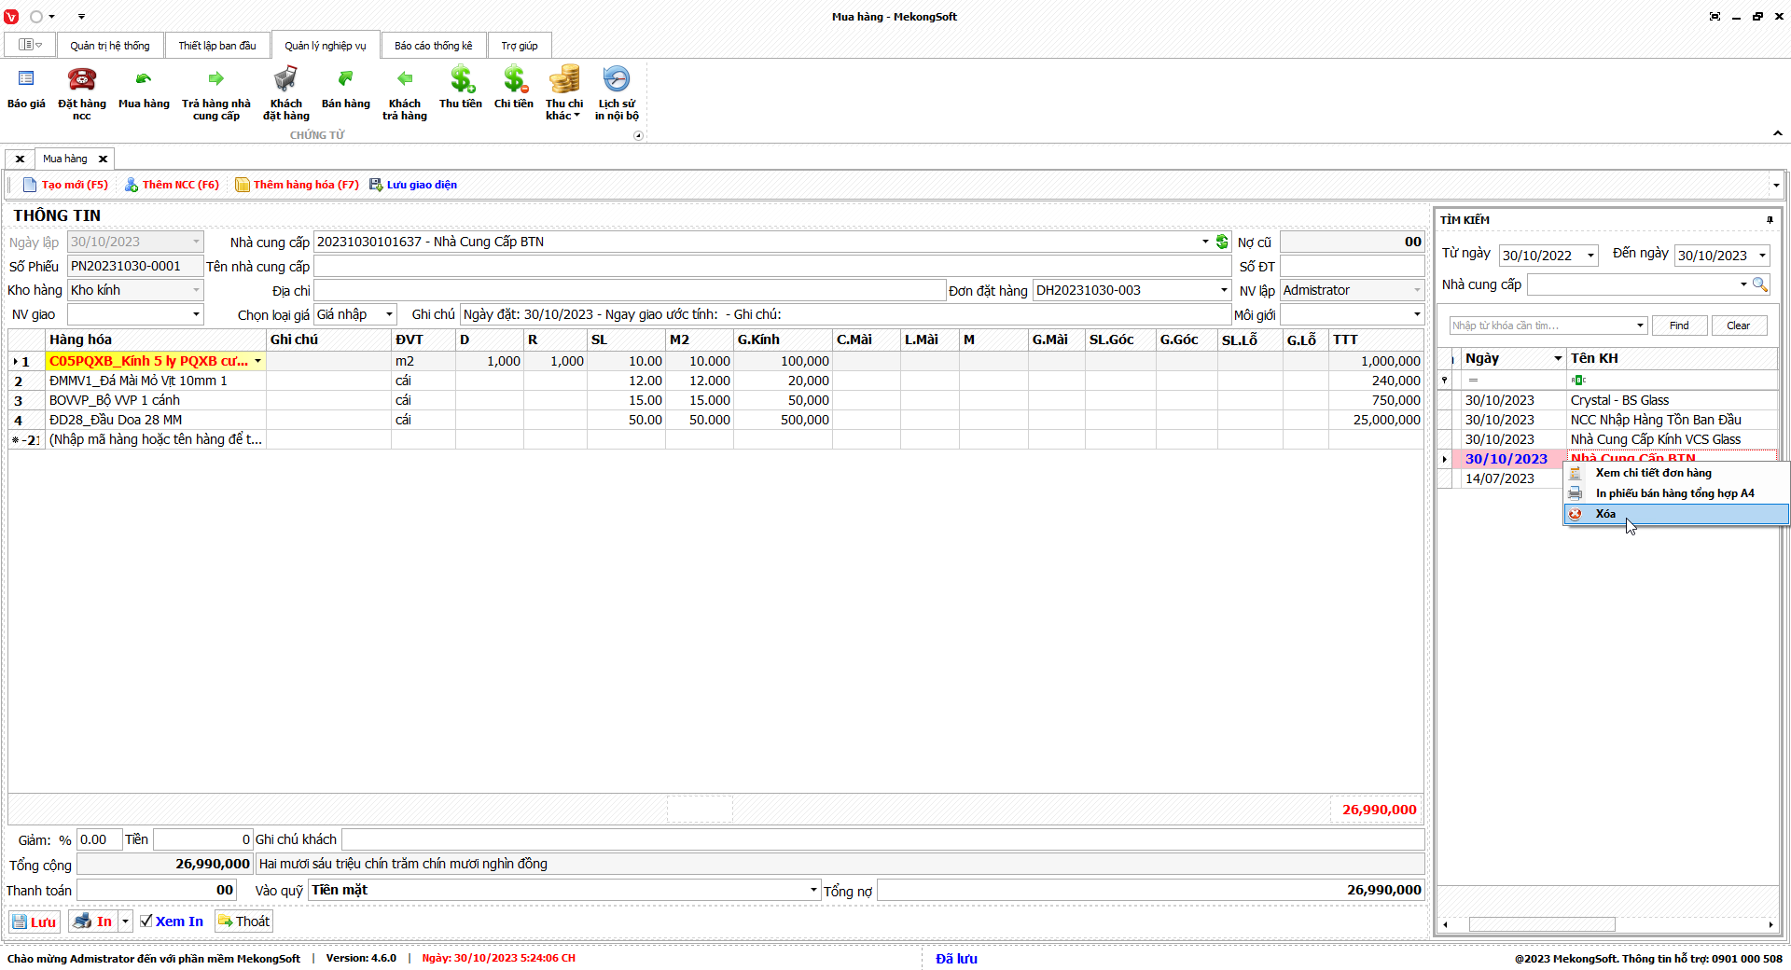Click the Đặt hàng ncc telephone icon
The height and width of the screenshot is (970, 1791).
tap(82, 80)
